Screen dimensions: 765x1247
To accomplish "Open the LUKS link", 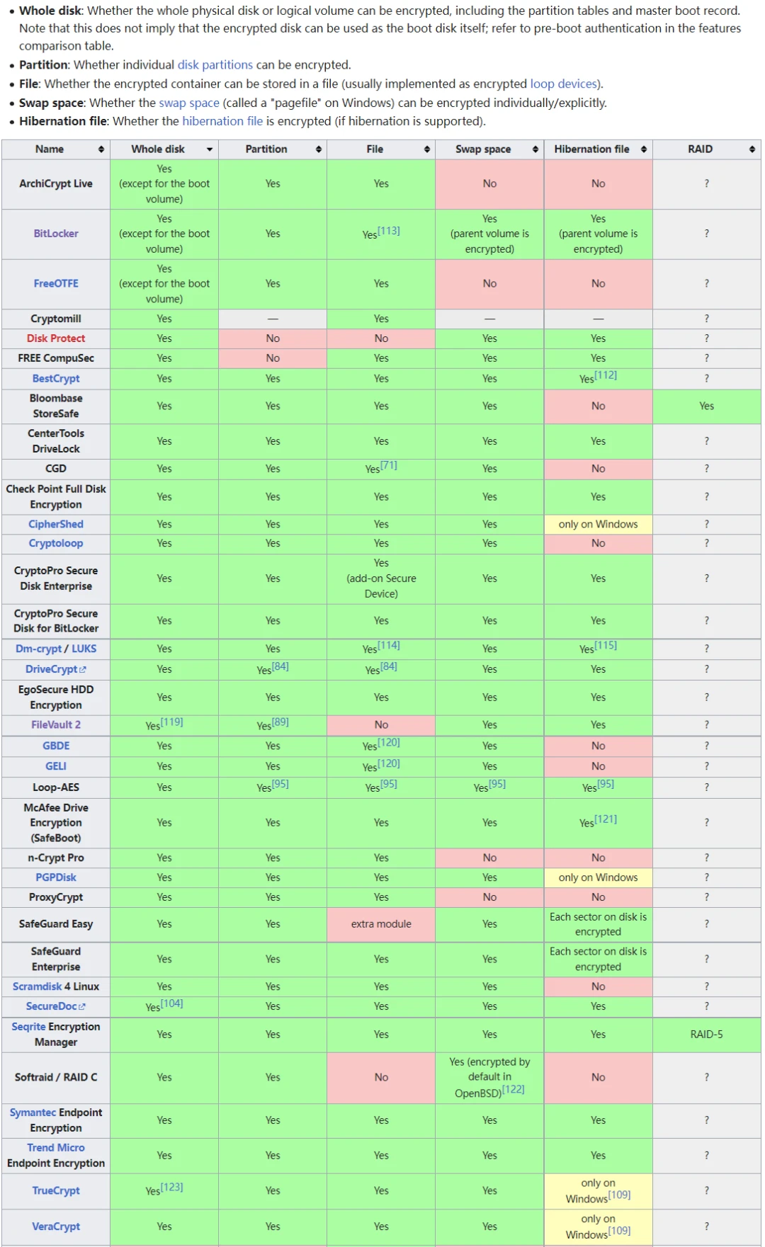I will coord(84,649).
